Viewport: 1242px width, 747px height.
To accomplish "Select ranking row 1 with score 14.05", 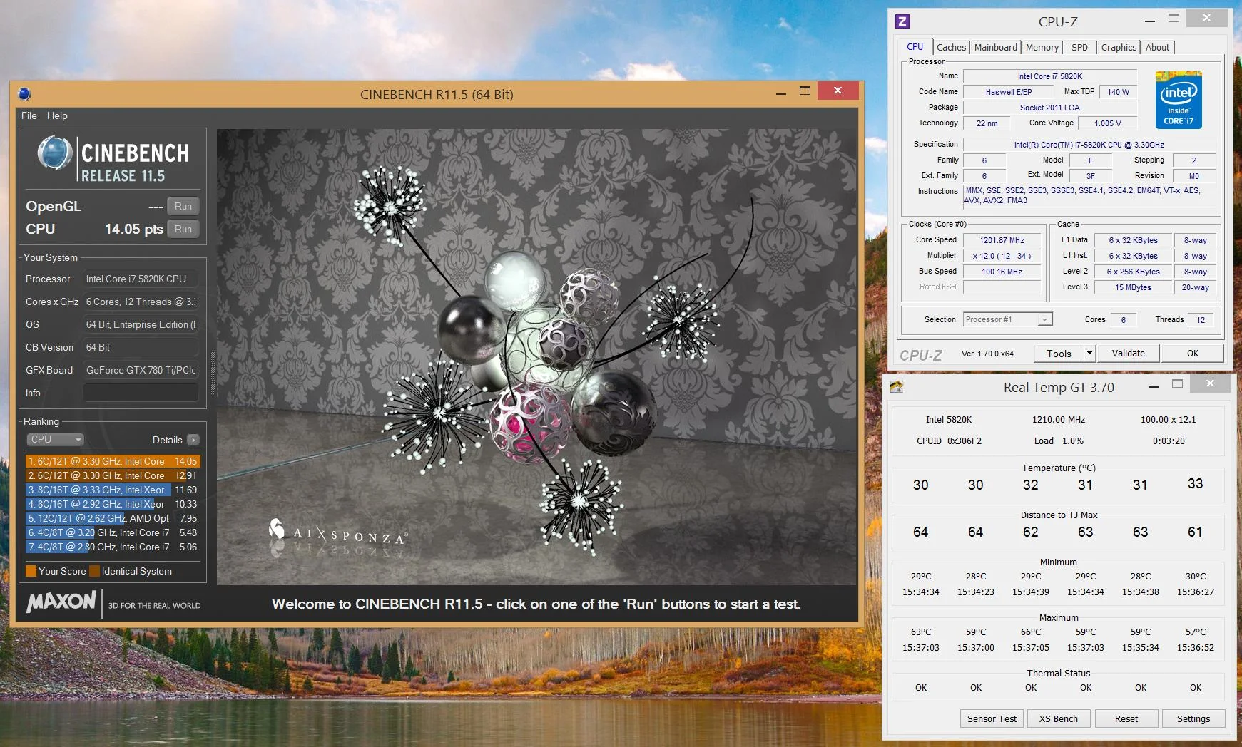I will pyautogui.click(x=113, y=461).
